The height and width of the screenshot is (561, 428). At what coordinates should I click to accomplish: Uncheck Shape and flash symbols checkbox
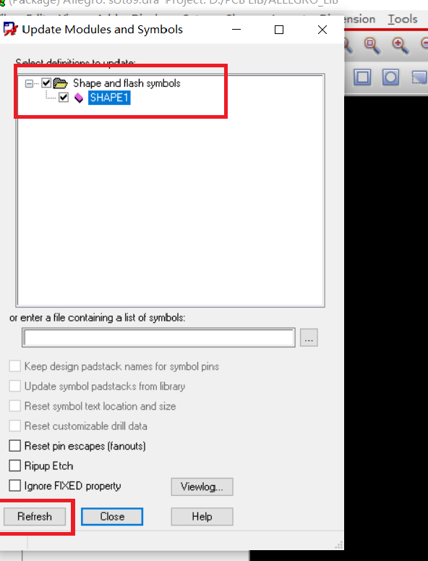[x=46, y=83]
